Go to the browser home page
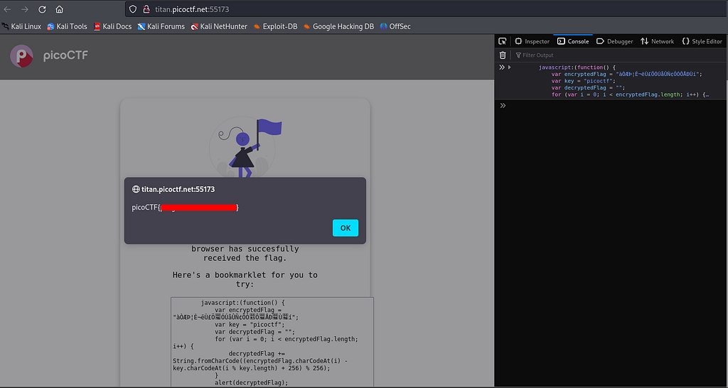 (x=59, y=9)
